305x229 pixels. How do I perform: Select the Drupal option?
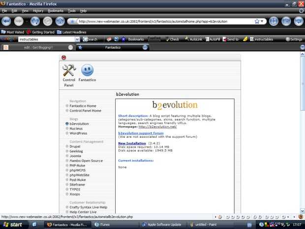coord(75,146)
